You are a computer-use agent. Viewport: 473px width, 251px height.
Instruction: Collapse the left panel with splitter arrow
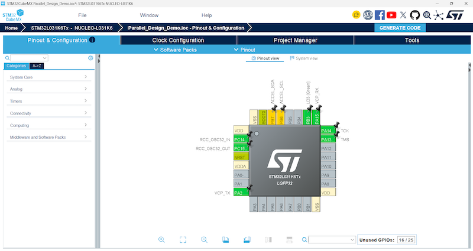(99, 57)
